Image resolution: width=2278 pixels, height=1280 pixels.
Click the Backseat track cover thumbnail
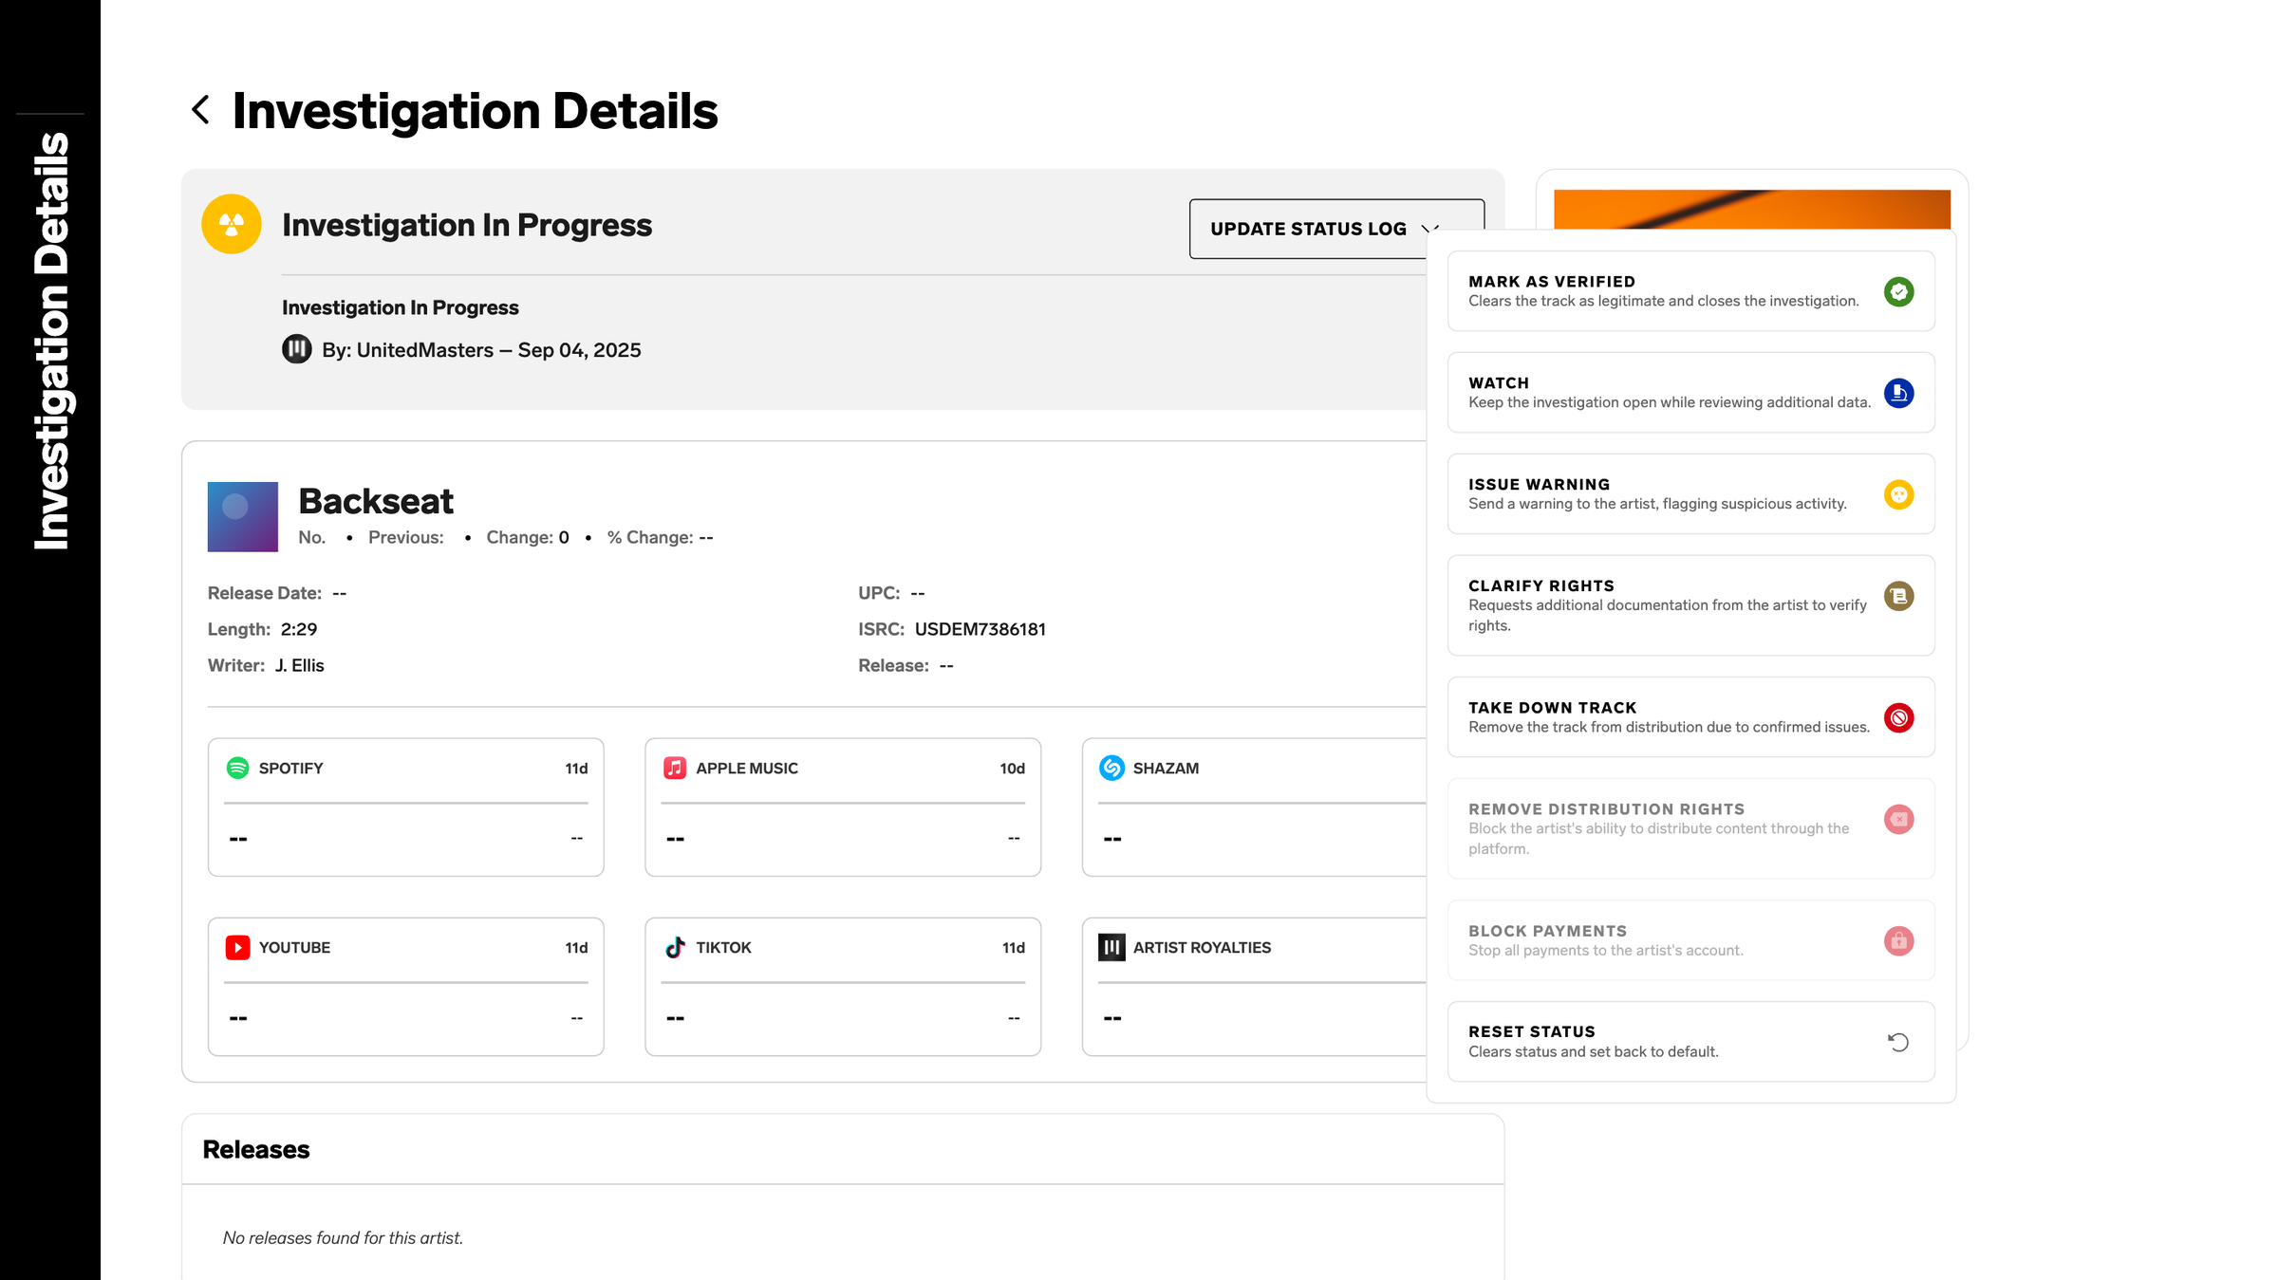243,517
